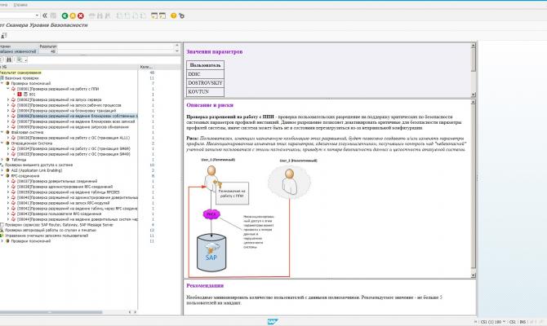The width and height of the screenshot is (547, 326).
Task: Collapse tree node 00061 работу с ППН
Action: pos(8,89)
